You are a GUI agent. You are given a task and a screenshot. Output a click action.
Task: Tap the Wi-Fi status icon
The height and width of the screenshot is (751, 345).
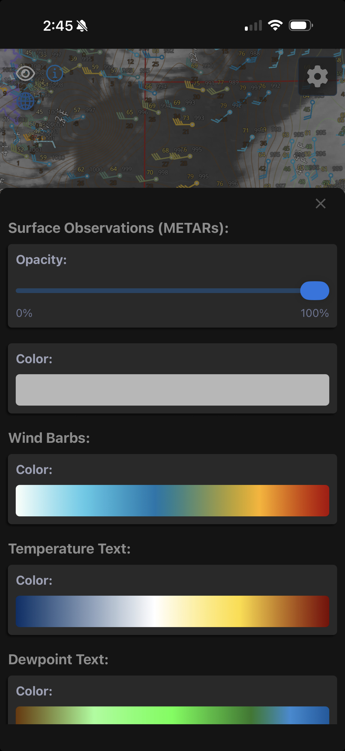coord(275,26)
